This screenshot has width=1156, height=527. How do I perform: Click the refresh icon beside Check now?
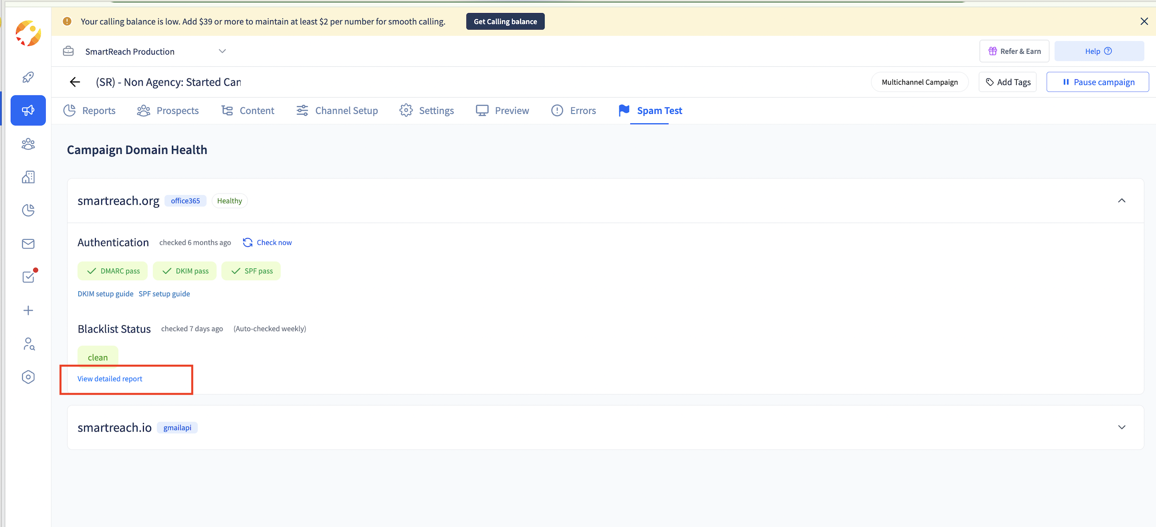[x=247, y=242]
